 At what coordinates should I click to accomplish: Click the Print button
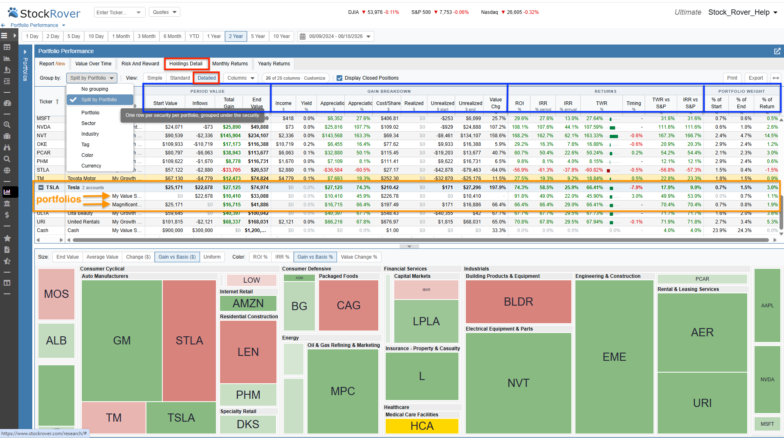click(x=732, y=78)
